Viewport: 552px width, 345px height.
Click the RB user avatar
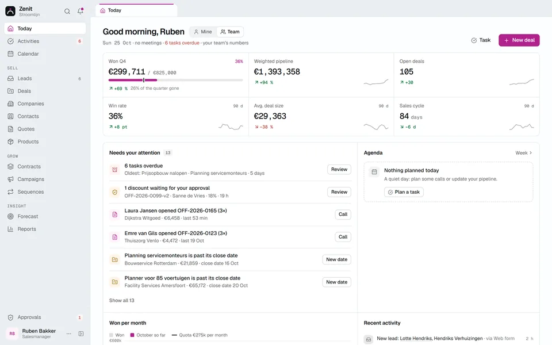[x=12, y=333]
